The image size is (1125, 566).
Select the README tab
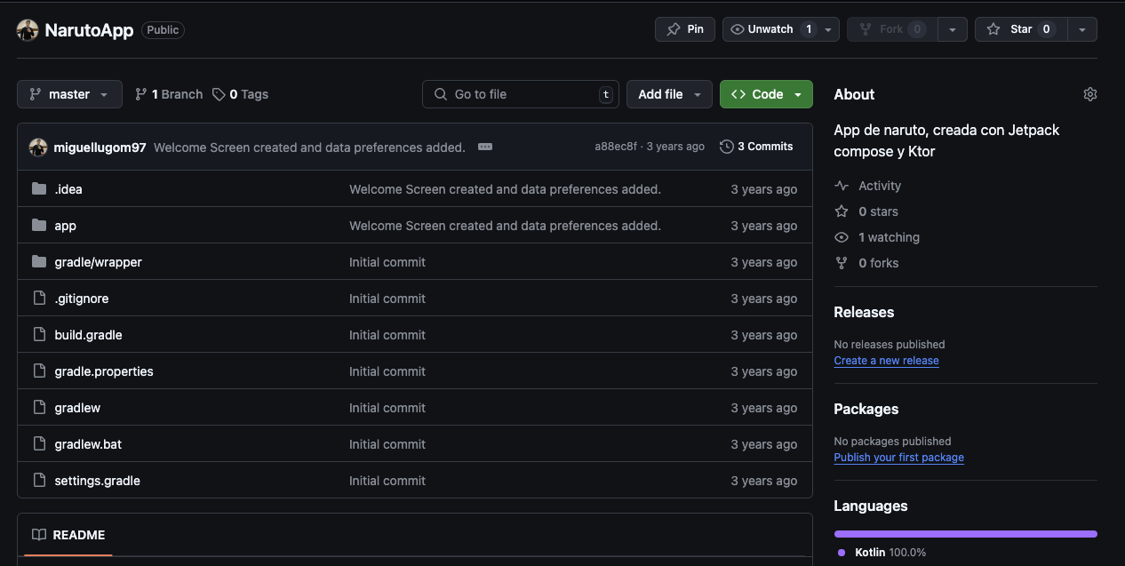pyautogui.click(x=68, y=535)
